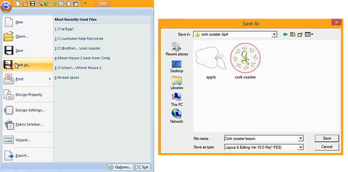Choose New from the application menu
Image resolution: width=348 pixels, height=172 pixels.
[x=27, y=23]
